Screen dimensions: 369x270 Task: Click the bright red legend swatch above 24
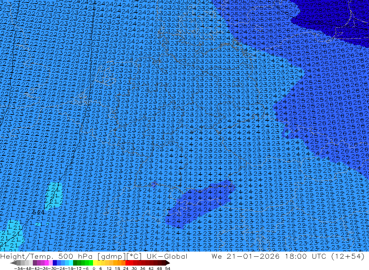point(127,263)
